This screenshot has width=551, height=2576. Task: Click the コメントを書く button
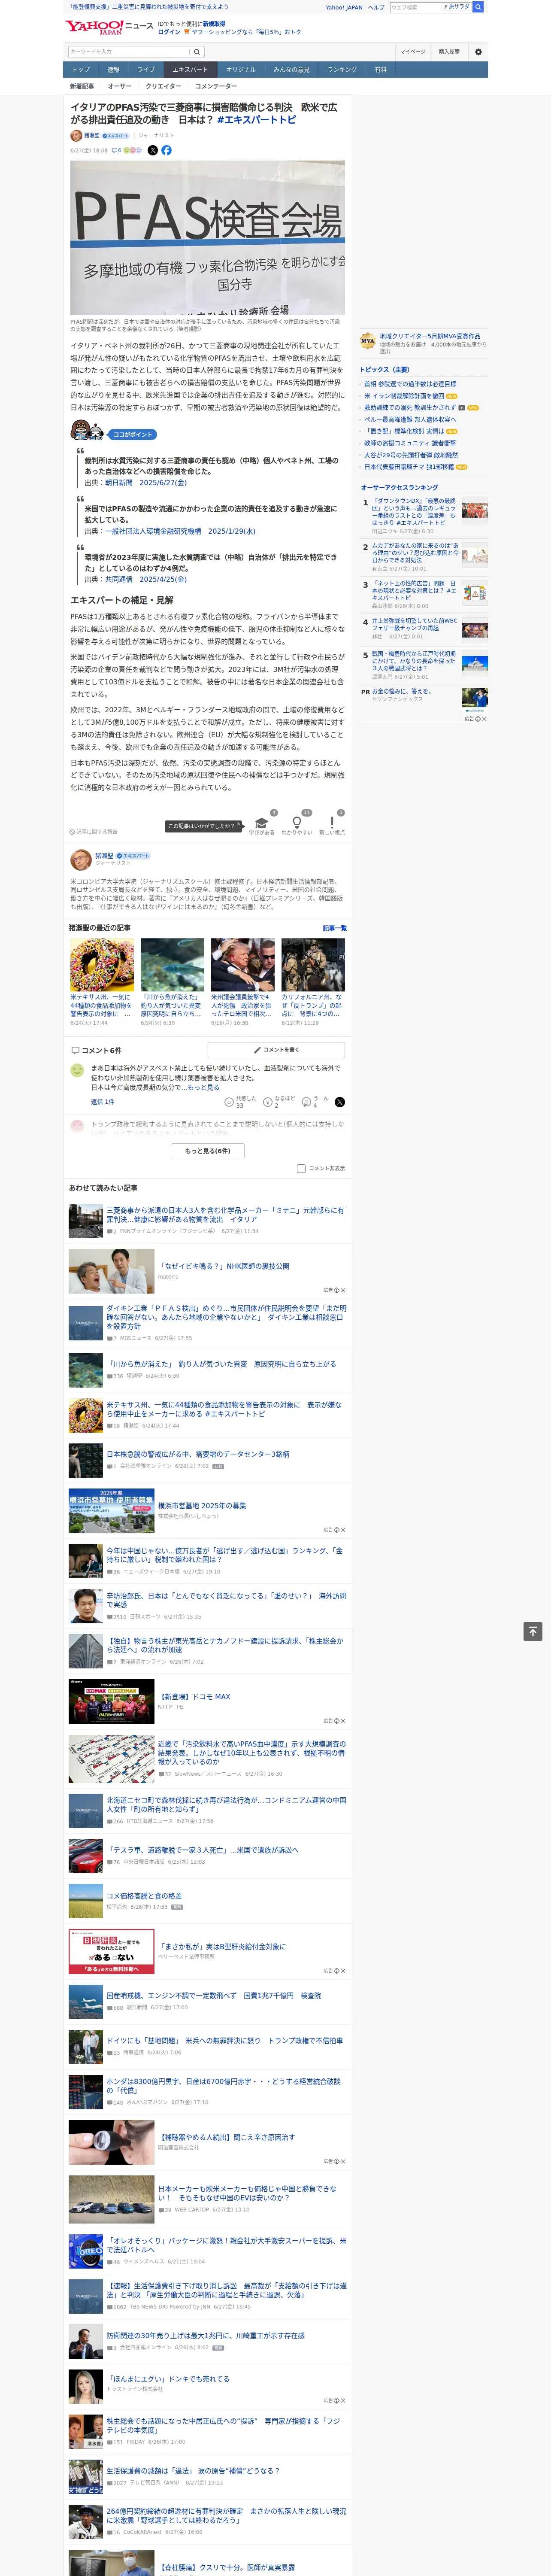coord(276,1050)
